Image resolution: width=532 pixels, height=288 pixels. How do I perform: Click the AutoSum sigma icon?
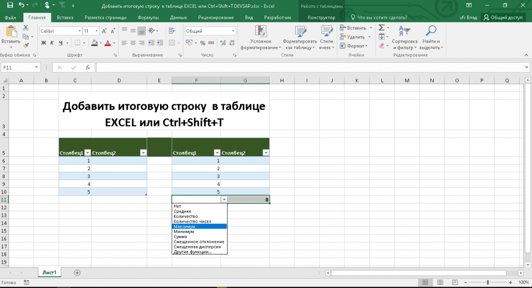pos(382,28)
